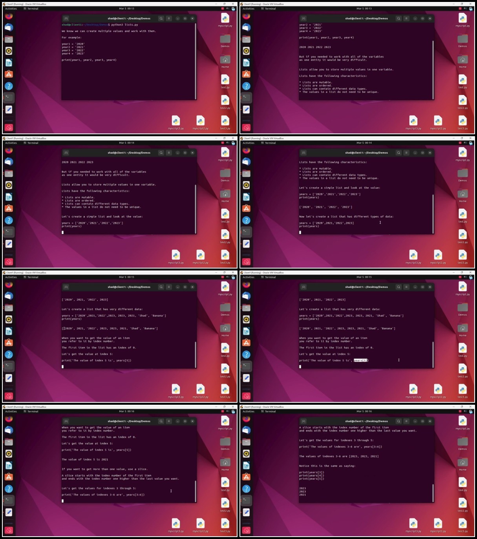The height and width of the screenshot is (539, 477).
Task: Click terminal new-tab icon in 'Notice this is' frame
Action: 303,421
